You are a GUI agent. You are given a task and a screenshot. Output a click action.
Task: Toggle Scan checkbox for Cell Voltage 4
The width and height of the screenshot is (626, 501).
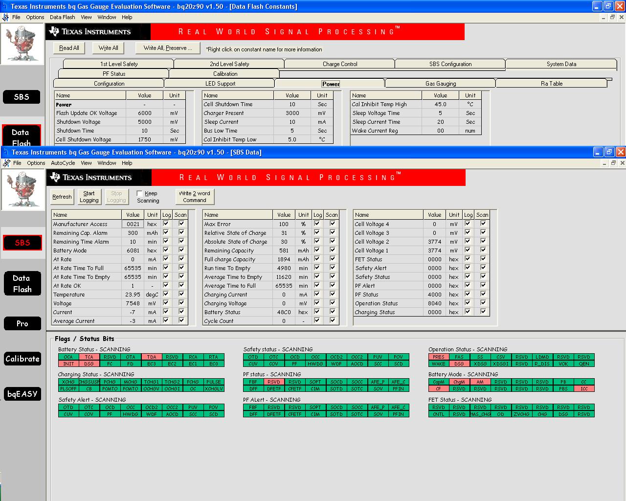pyautogui.click(x=483, y=224)
